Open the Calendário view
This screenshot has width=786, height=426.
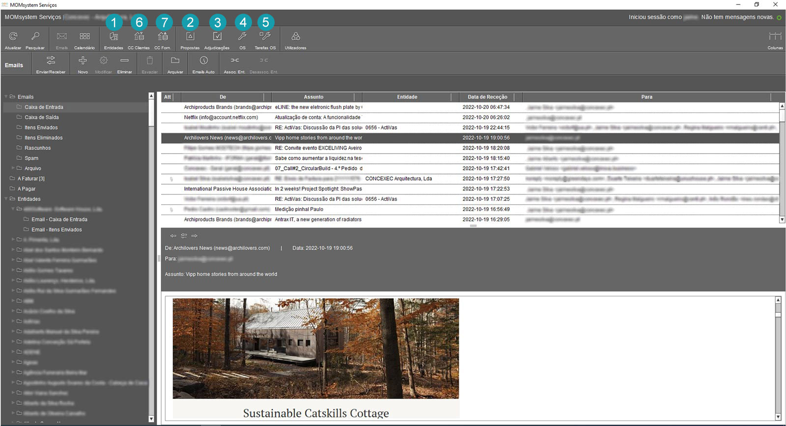click(84, 37)
